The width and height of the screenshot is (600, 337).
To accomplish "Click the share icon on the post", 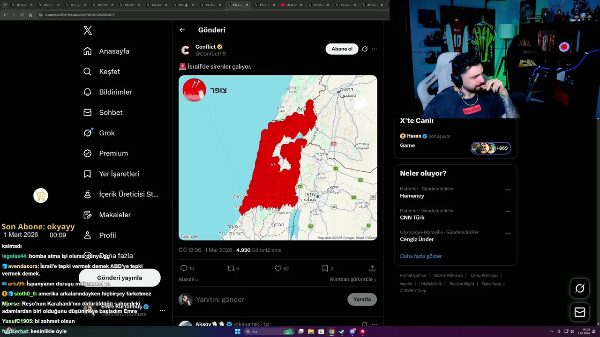I will point(372,268).
